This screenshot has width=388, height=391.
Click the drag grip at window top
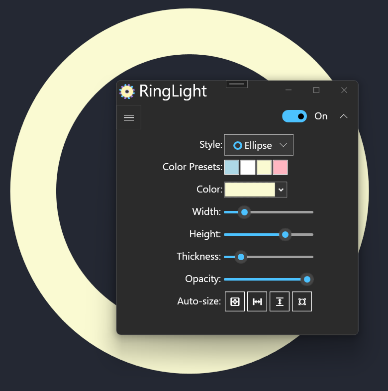(237, 84)
